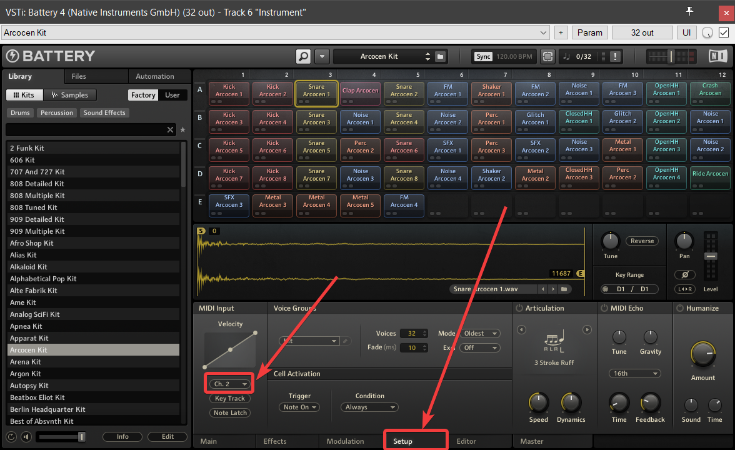Viewport: 735px width, 450px height.
Task: Click the warning exclamation icon in header
Action: pyautogui.click(x=615, y=57)
